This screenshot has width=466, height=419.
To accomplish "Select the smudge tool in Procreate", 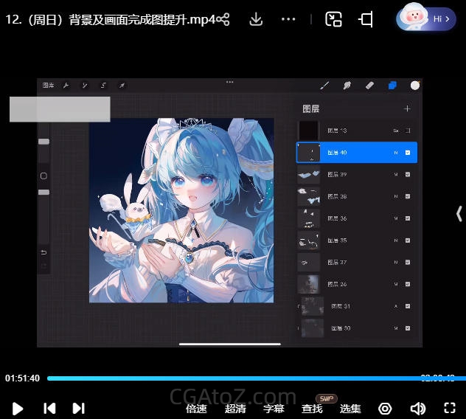I will [x=347, y=86].
